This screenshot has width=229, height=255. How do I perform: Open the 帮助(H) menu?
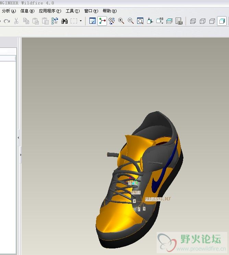(110, 11)
